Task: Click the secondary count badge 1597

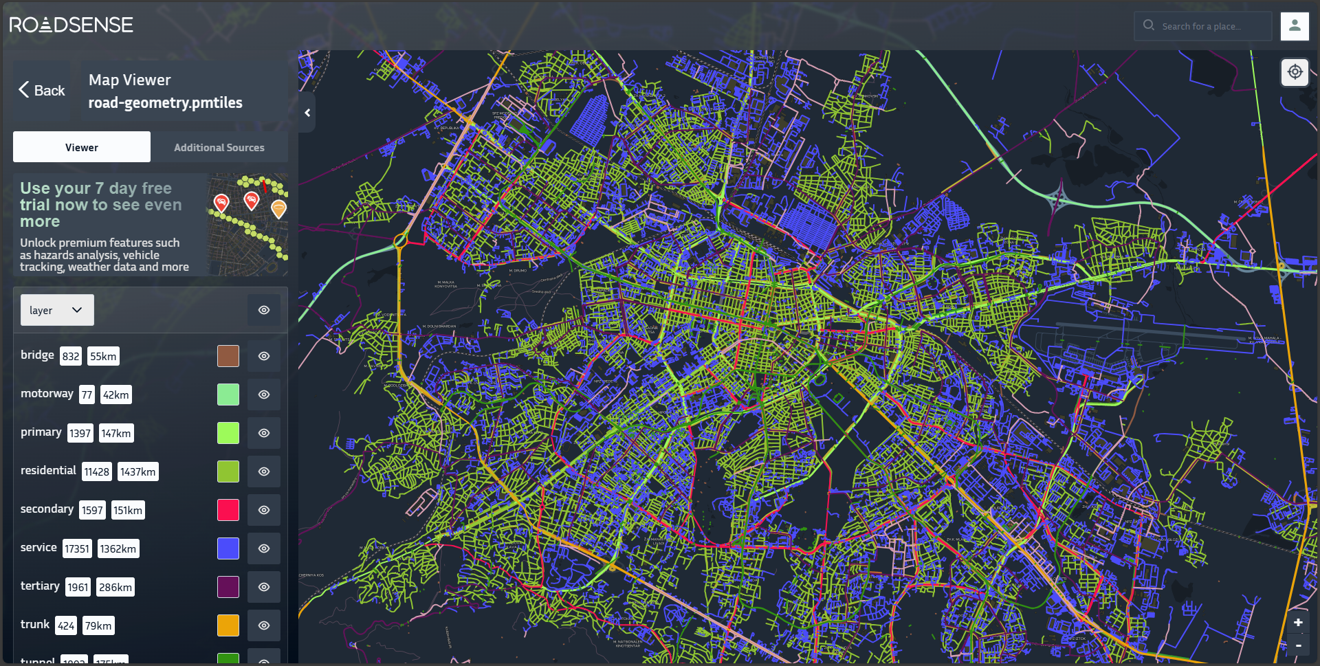Action: 92,510
